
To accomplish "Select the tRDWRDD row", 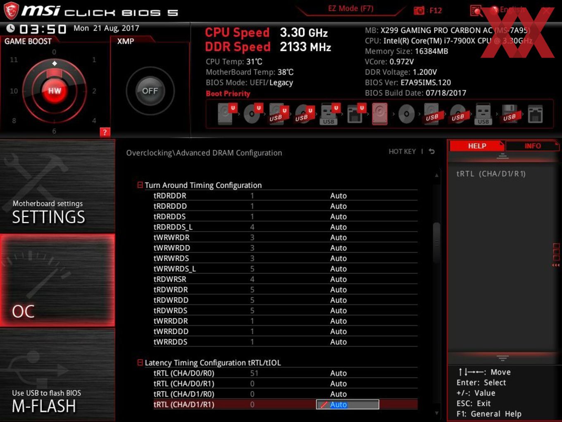I will click(285, 300).
